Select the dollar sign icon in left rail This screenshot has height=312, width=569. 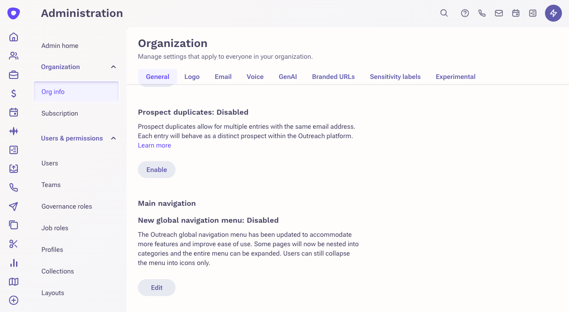13,93
